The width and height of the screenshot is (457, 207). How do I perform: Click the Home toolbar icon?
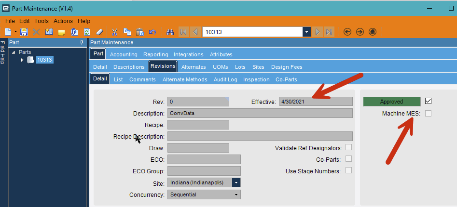[373, 32]
